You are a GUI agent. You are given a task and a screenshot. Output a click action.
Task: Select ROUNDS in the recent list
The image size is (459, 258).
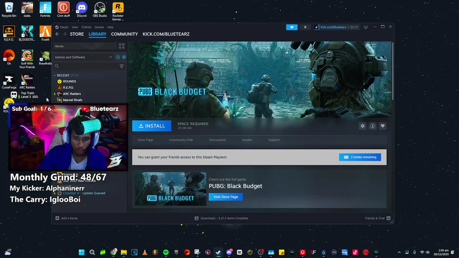coord(69,81)
